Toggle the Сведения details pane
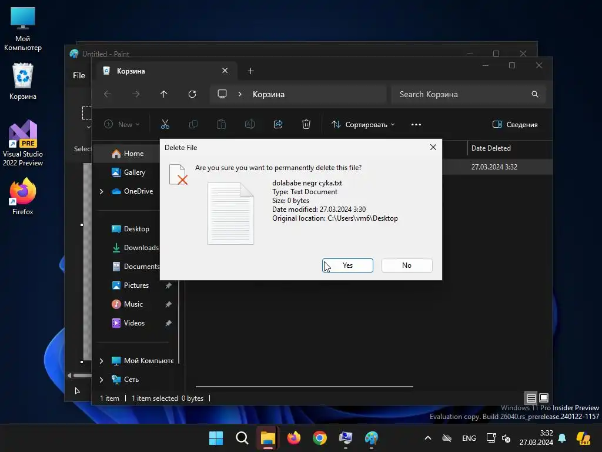Image resolution: width=602 pixels, height=452 pixels. point(515,125)
